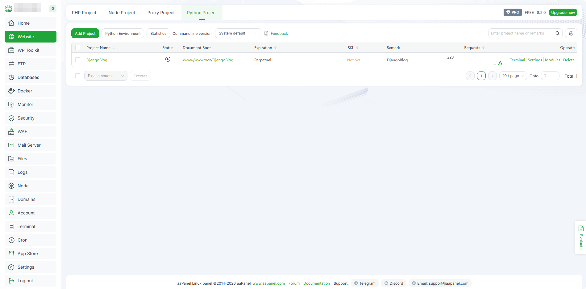Click the Statistics button

point(158,33)
